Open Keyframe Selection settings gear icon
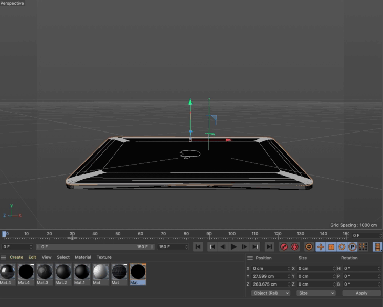This screenshot has height=307, width=383. click(x=309, y=247)
